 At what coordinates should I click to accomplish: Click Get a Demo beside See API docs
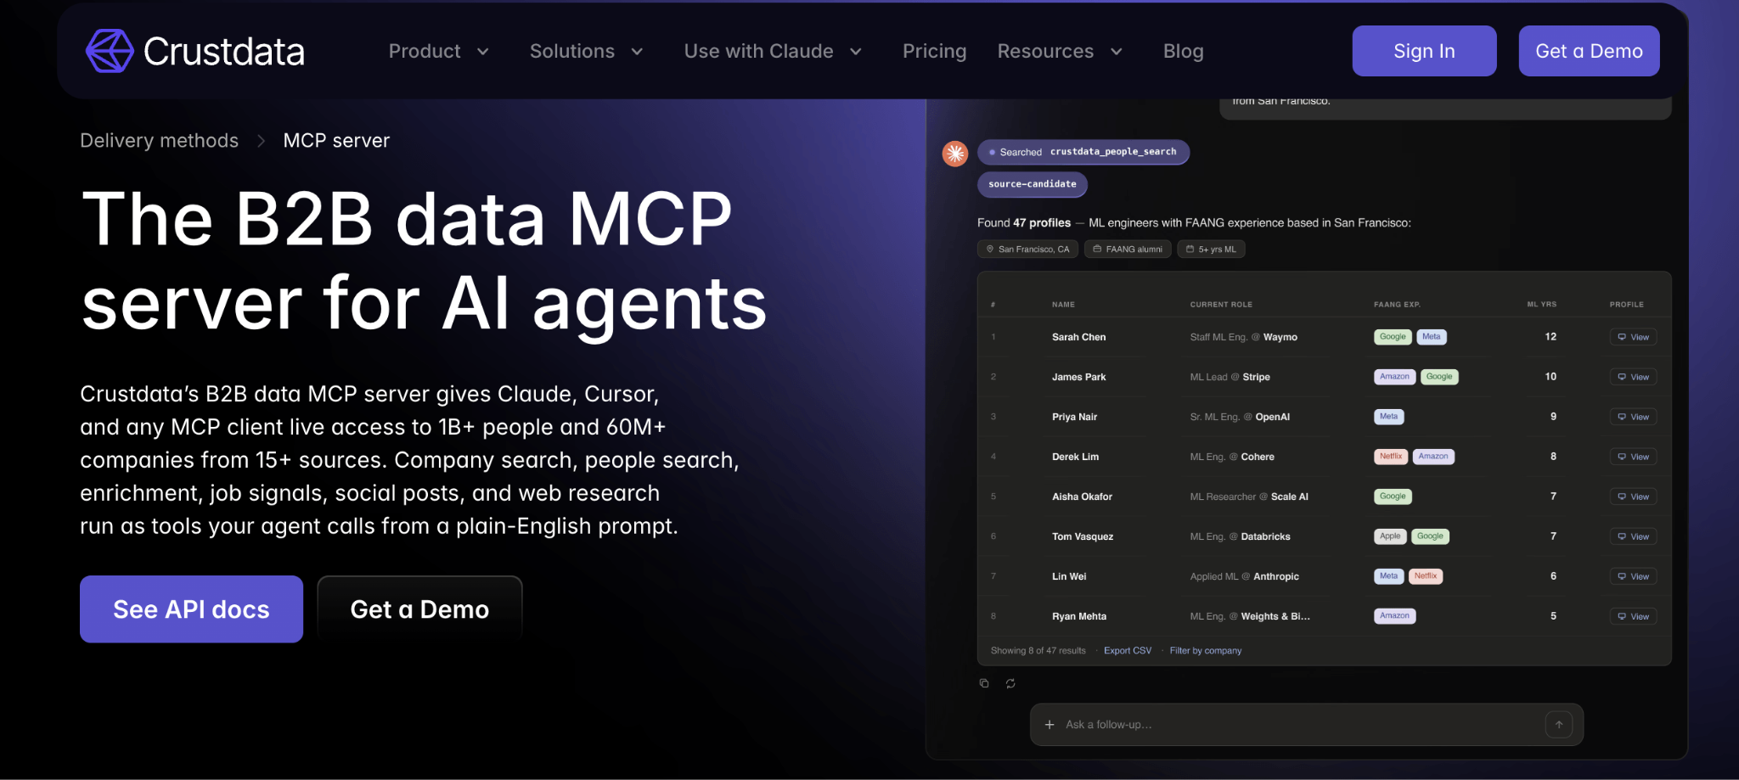click(x=419, y=609)
